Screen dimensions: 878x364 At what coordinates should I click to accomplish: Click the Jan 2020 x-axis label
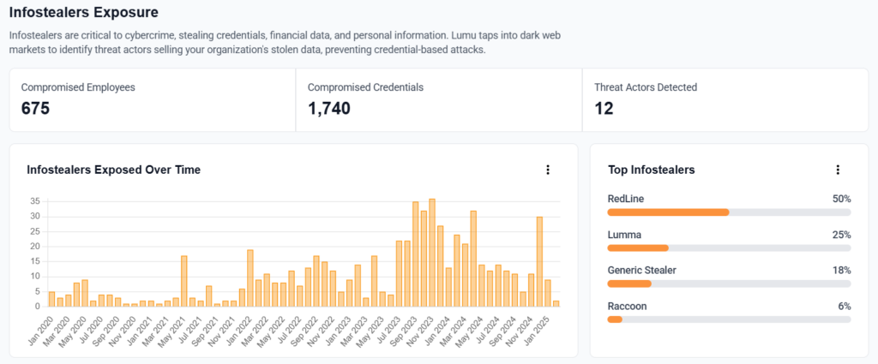click(41, 330)
